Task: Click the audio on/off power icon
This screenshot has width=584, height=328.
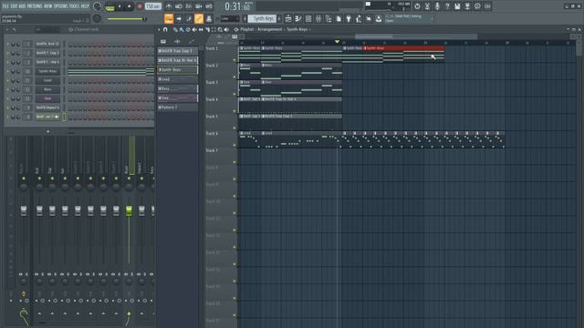Action: [417, 6]
